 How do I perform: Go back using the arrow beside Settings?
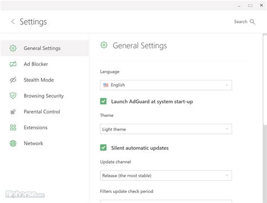coord(13,21)
